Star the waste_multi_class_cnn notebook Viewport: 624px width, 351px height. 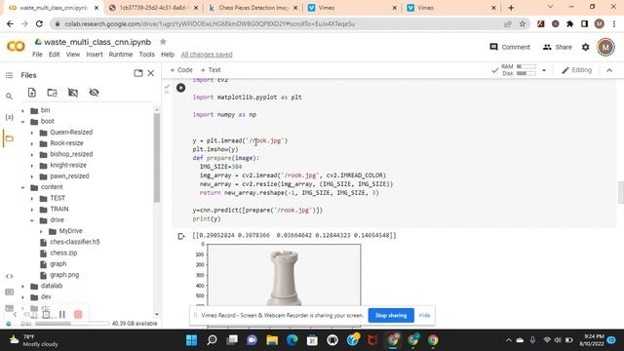[163, 42]
